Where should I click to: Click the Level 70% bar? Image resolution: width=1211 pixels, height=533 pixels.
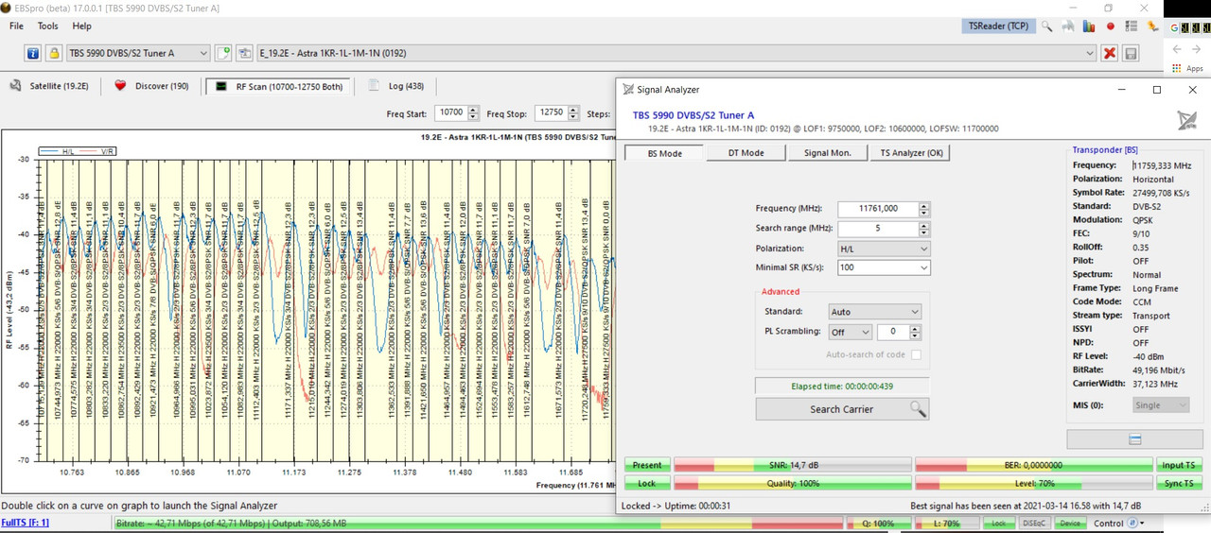(1034, 483)
